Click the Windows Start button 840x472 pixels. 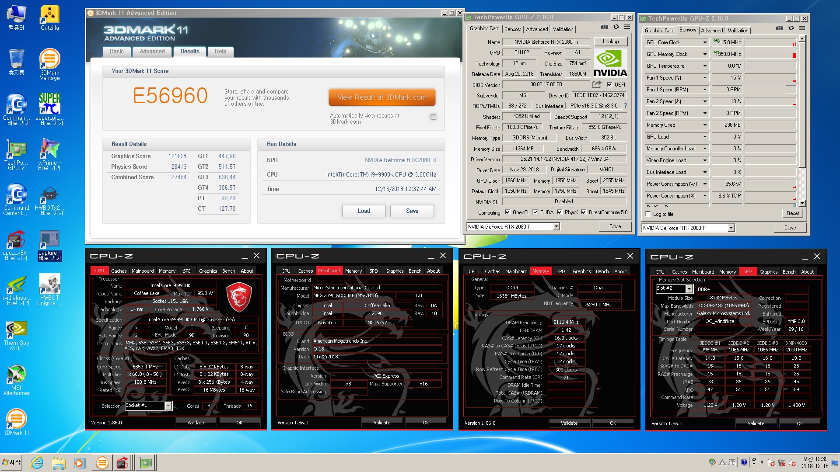[12, 462]
